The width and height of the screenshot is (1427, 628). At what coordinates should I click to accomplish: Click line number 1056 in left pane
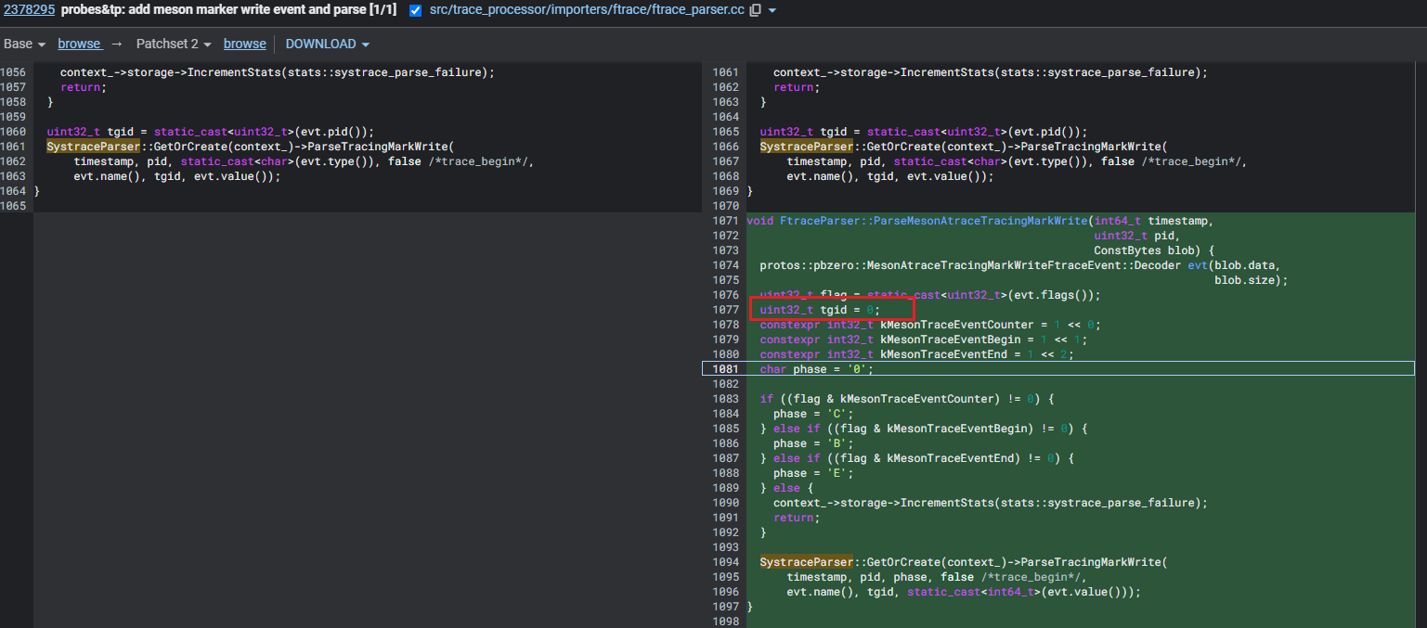[x=16, y=71]
